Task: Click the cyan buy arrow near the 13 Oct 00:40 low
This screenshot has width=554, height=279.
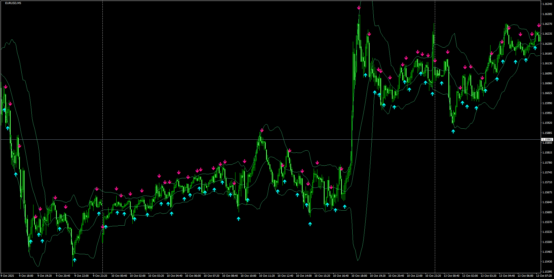Action: (x=453, y=132)
